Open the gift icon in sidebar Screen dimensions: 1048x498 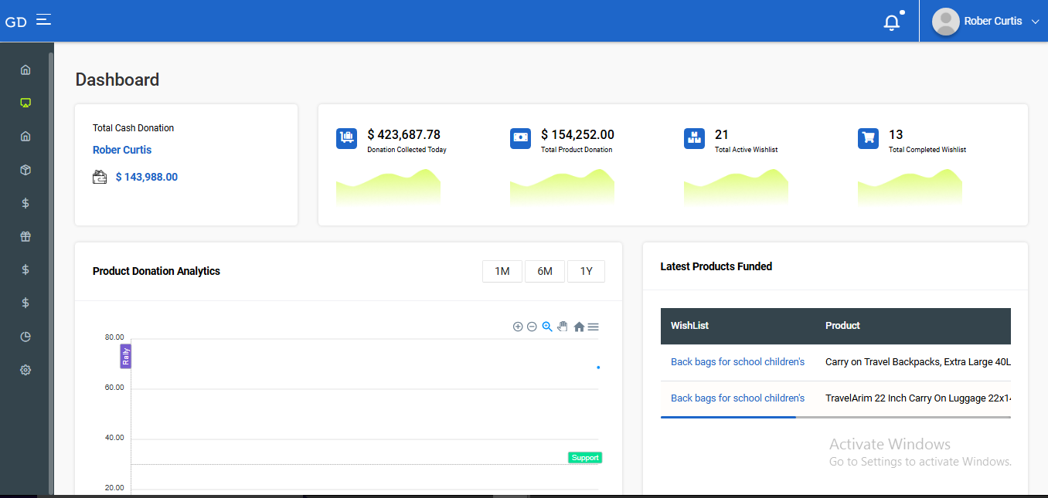coord(26,237)
